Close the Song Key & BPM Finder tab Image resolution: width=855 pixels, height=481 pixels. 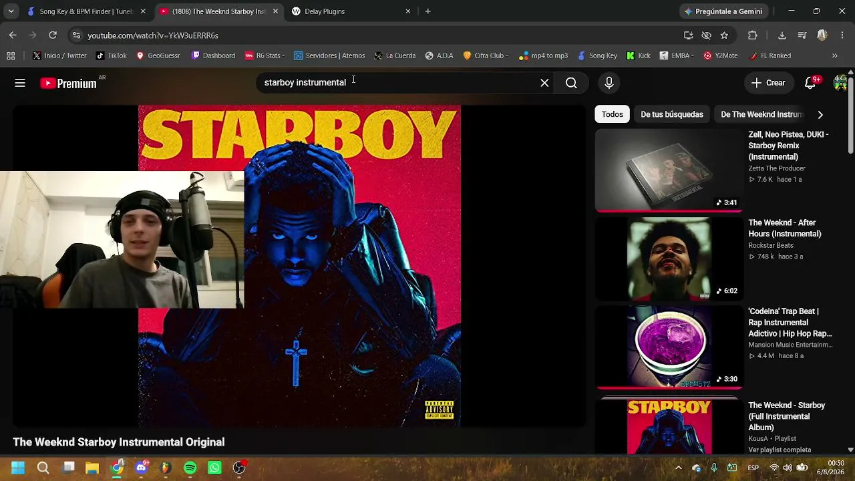pyautogui.click(x=142, y=11)
